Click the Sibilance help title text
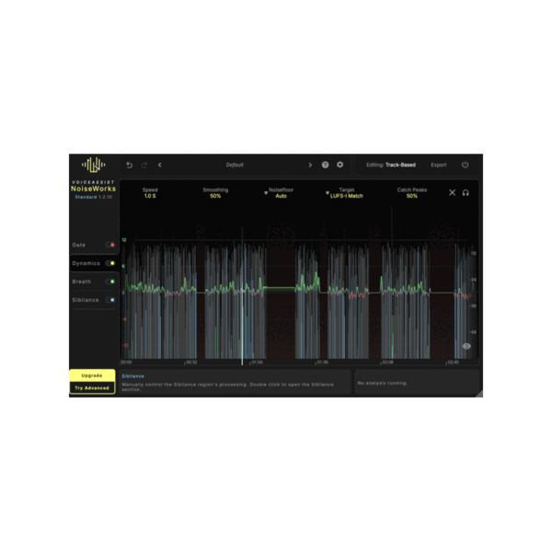 pos(132,376)
